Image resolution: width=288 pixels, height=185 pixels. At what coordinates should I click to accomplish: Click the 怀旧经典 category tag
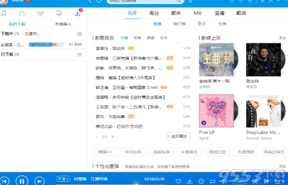pyautogui.click(x=134, y=152)
